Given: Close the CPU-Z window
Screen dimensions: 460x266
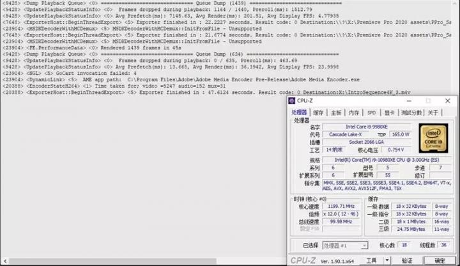Looking at the screenshot, I should tap(448, 100).
